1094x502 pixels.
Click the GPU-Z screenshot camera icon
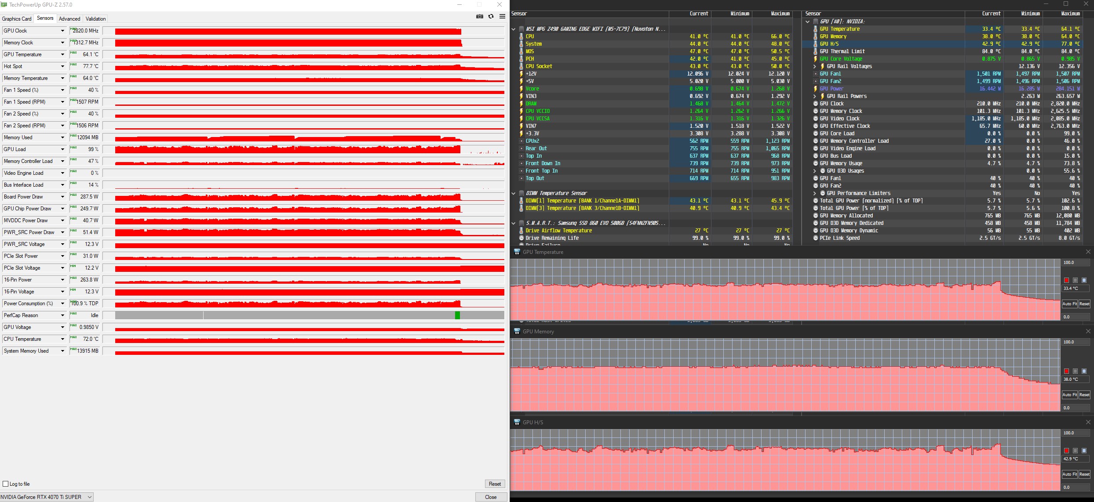(479, 16)
